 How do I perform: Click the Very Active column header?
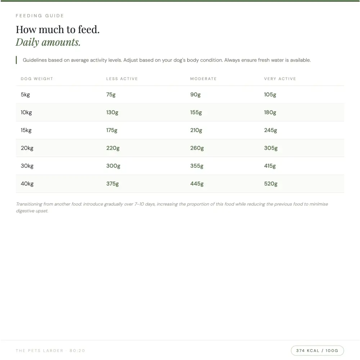point(280,79)
